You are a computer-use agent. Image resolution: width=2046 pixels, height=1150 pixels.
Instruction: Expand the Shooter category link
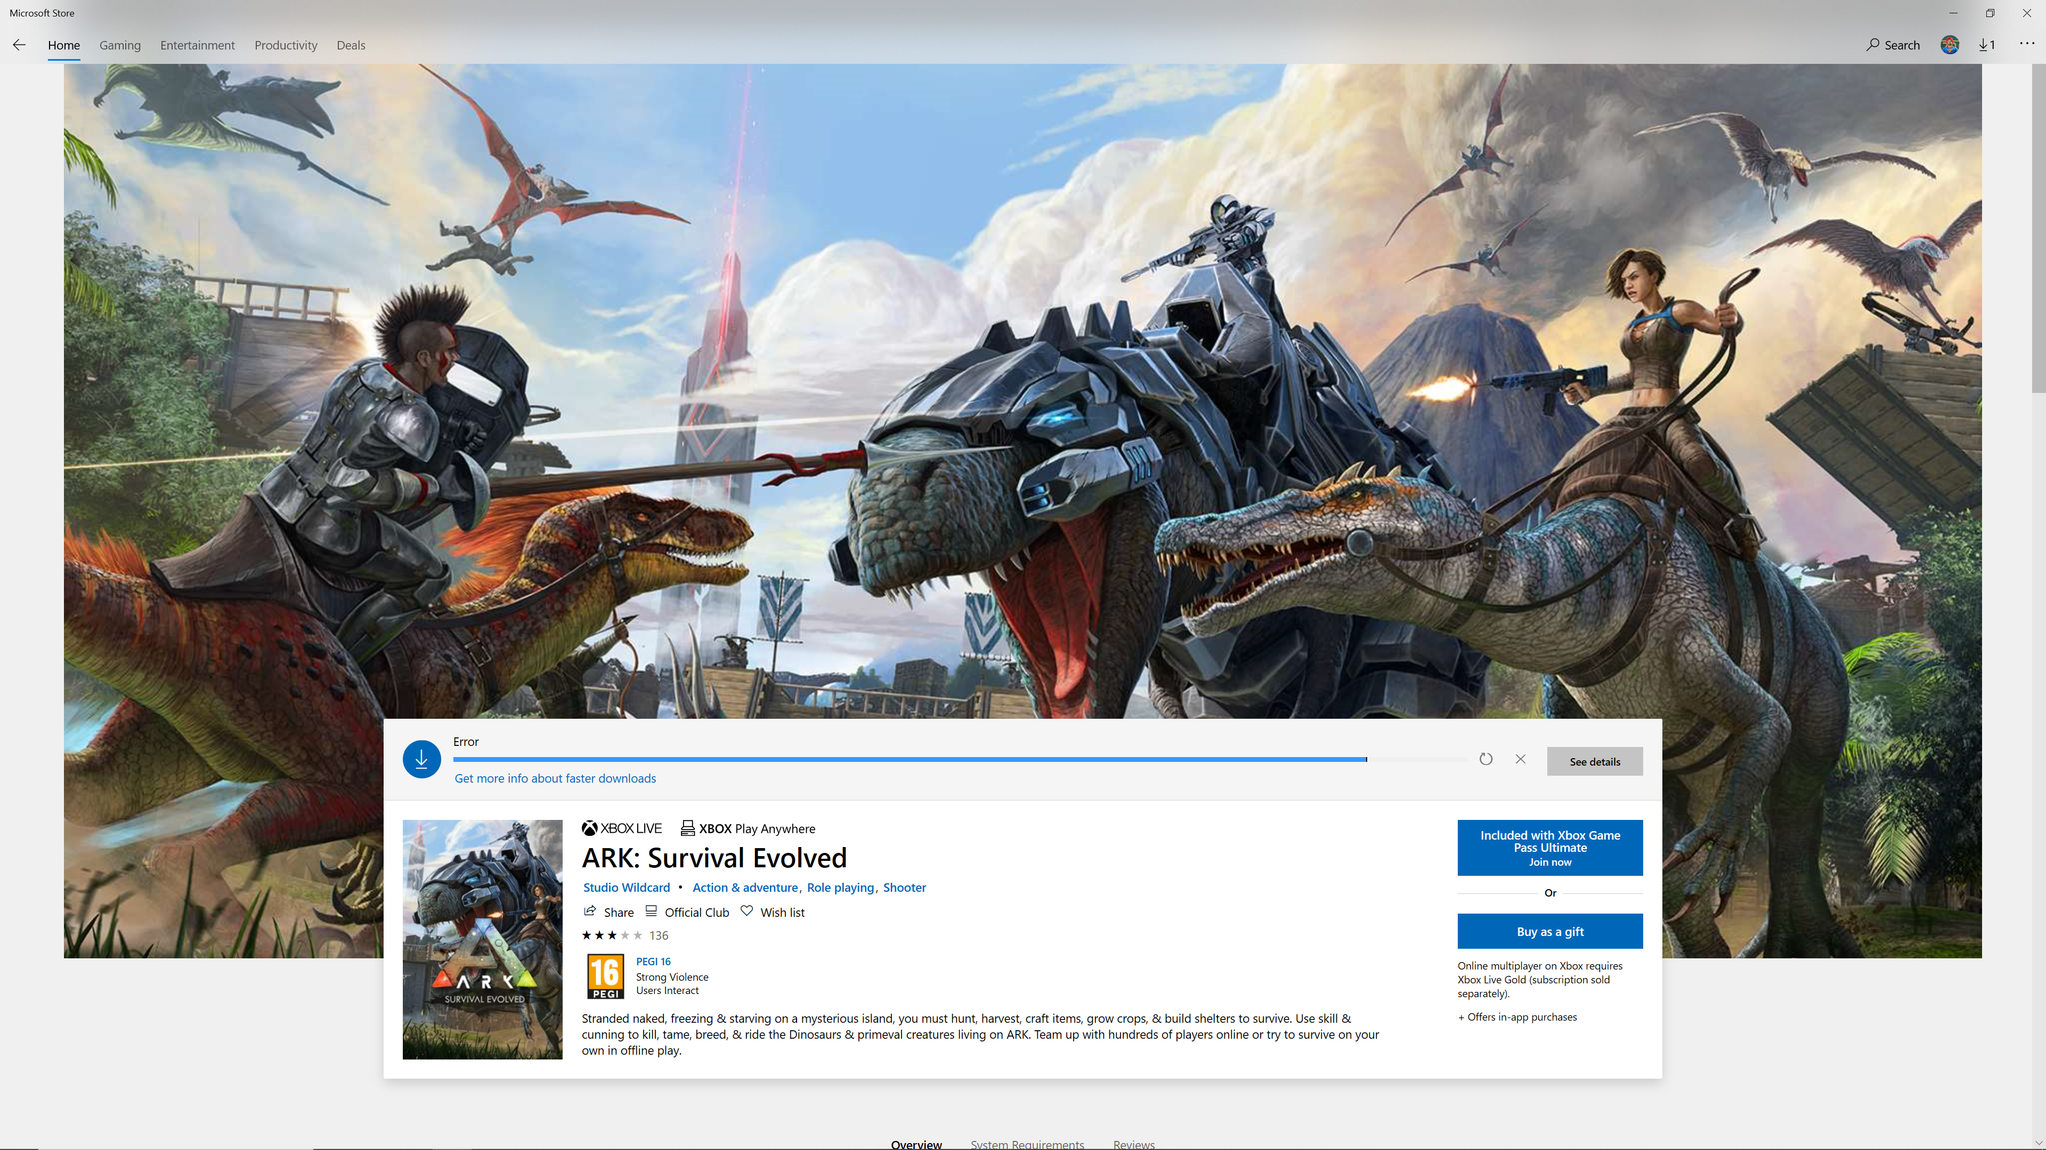point(904,886)
